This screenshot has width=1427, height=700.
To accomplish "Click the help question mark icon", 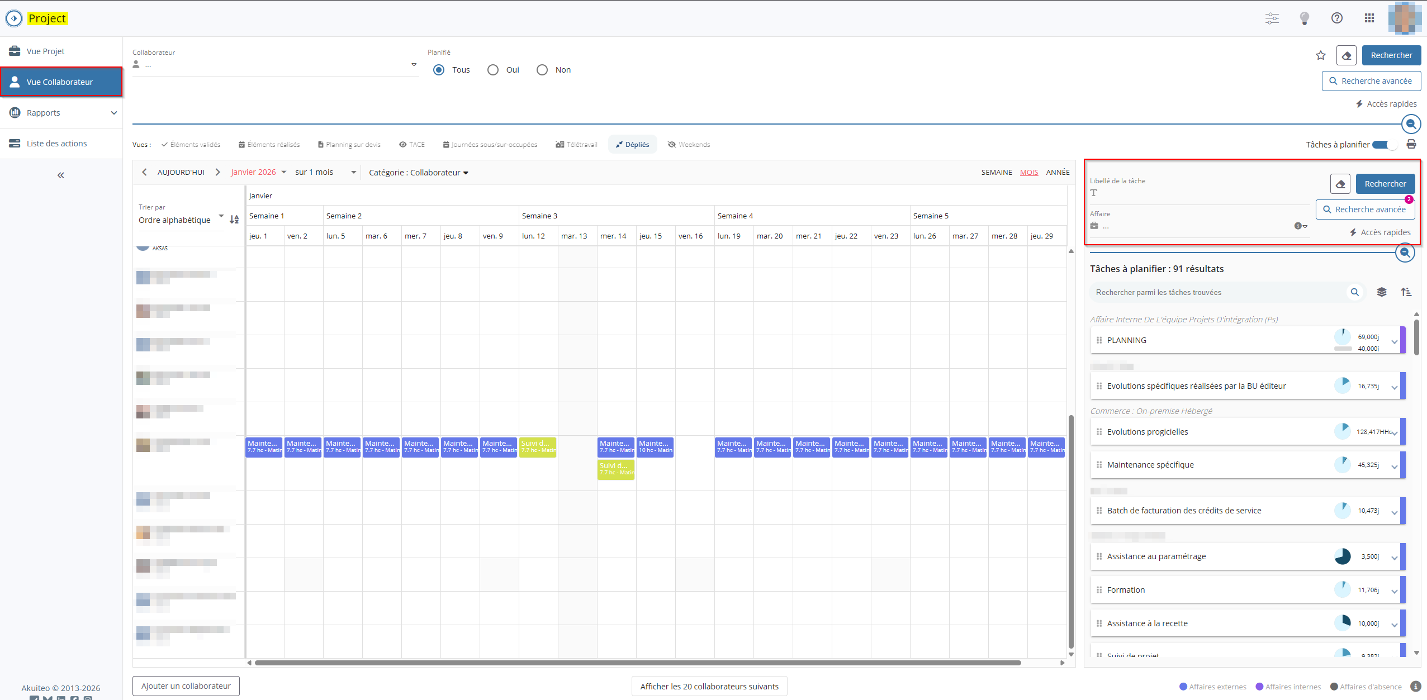I will pyautogui.click(x=1336, y=18).
